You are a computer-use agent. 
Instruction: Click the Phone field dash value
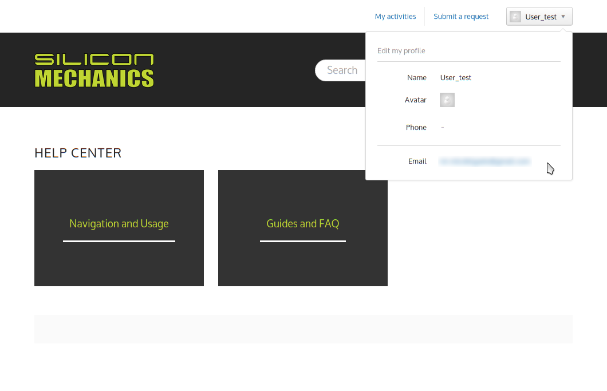[443, 127]
